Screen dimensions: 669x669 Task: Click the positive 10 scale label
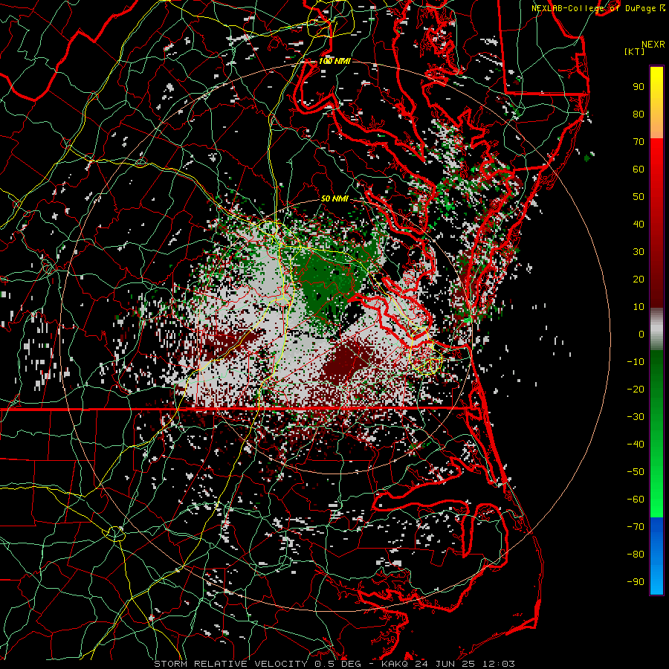pos(639,307)
